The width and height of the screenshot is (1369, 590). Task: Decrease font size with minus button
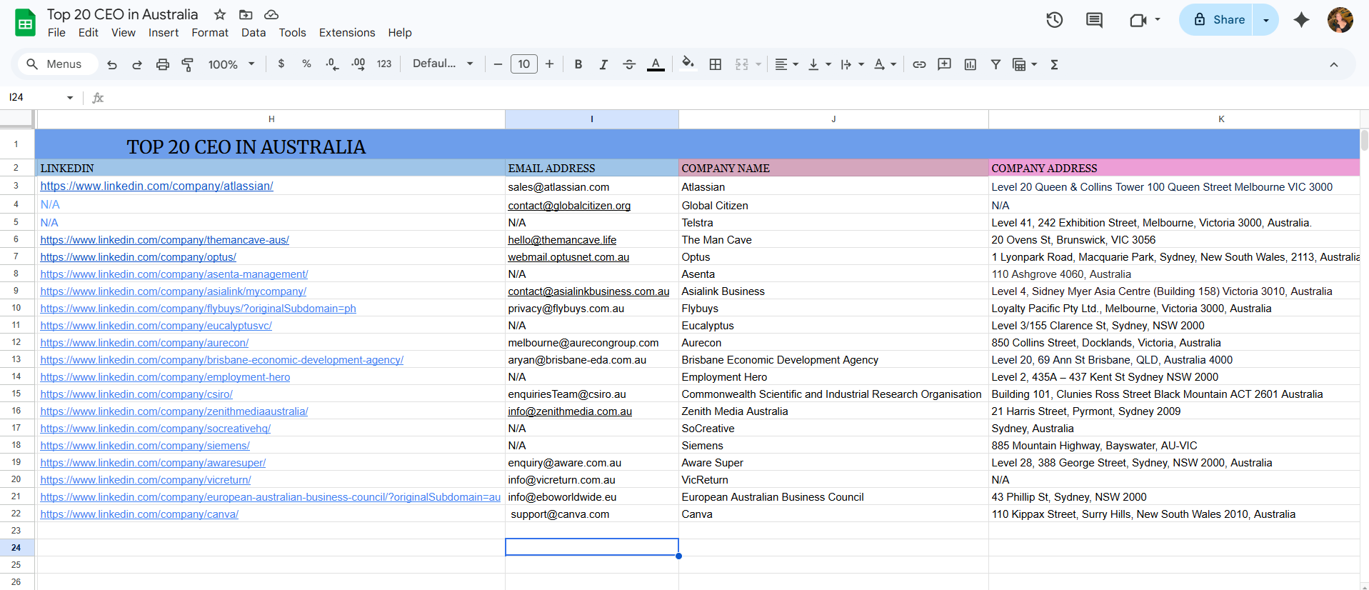pos(498,64)
